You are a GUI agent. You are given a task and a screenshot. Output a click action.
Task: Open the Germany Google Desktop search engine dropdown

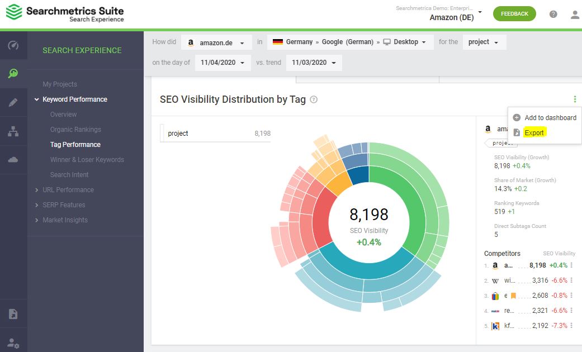[351, 42]
